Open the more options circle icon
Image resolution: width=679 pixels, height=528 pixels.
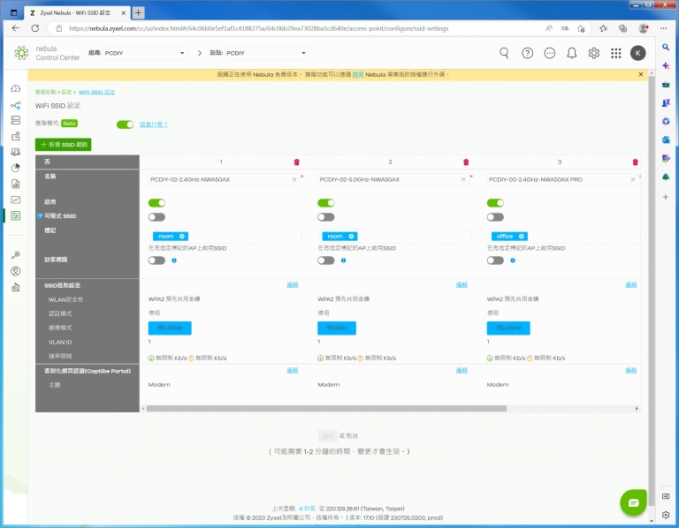pos(550,53)
